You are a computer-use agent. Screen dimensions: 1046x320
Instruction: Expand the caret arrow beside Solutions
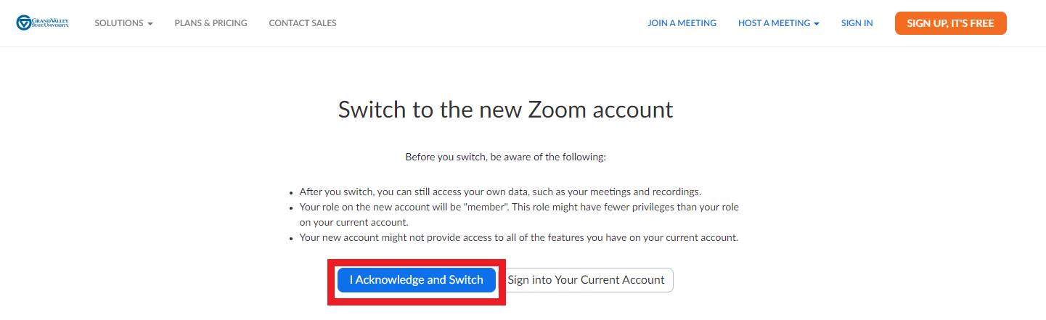tap(150, 24)
